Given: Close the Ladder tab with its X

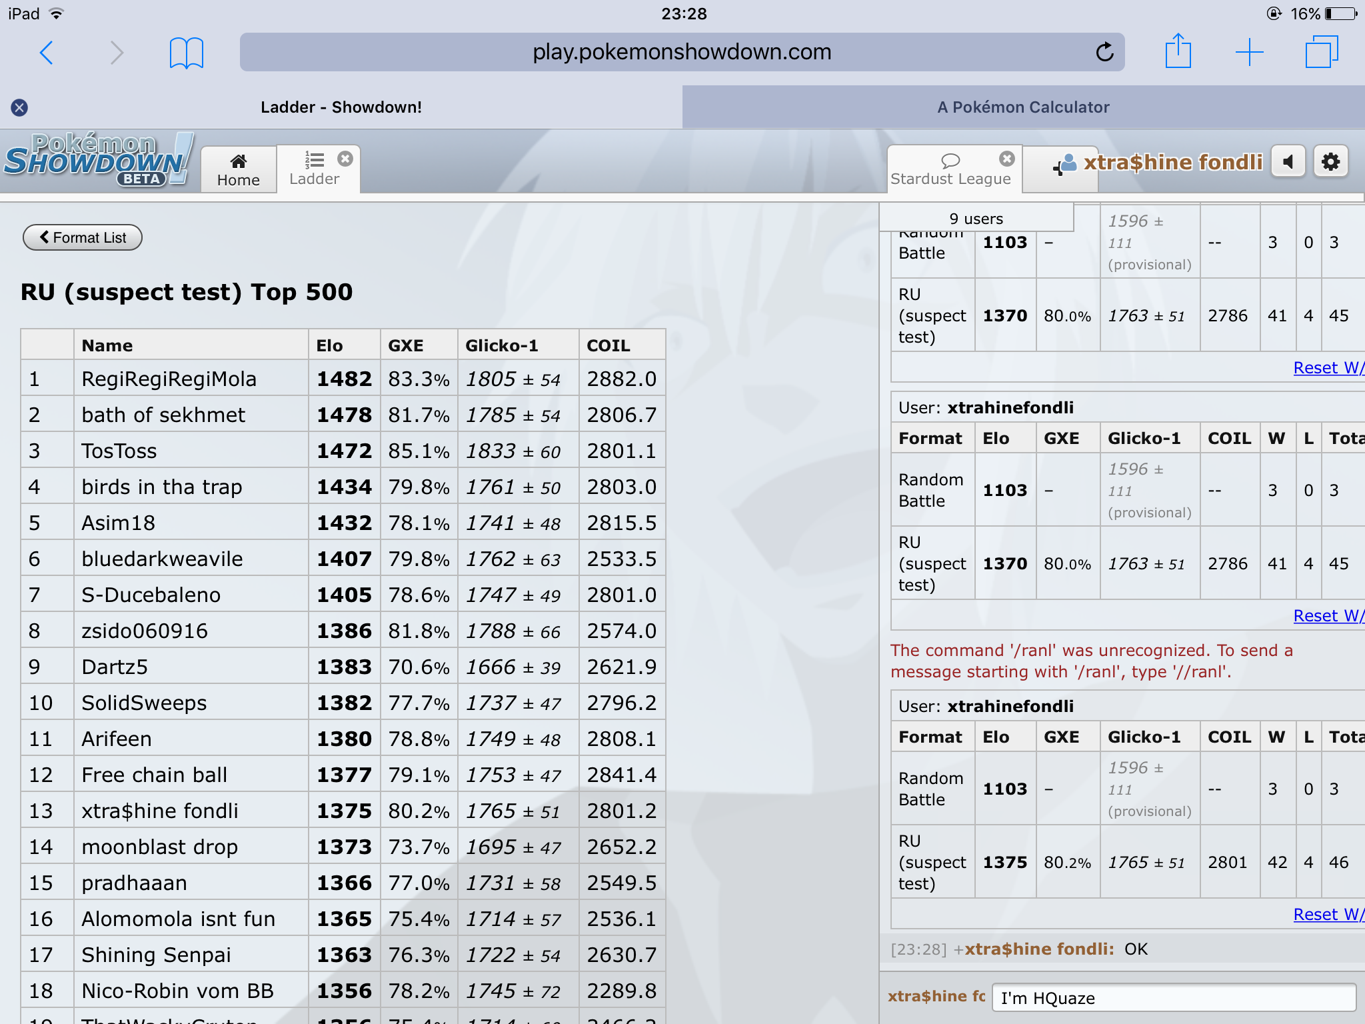Looking at the screenshot, I should [345, 159].
